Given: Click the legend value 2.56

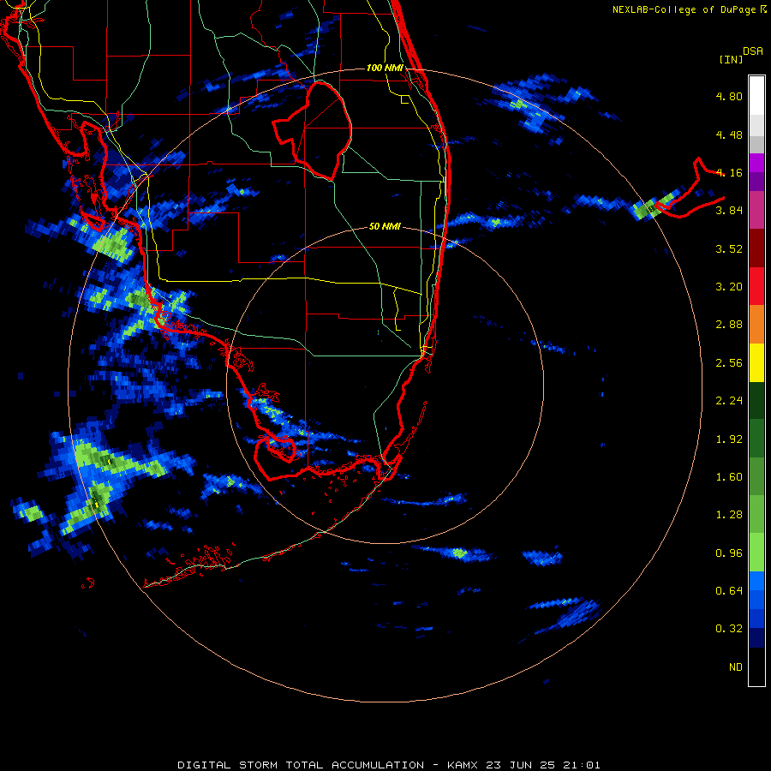Looking at the screenshot, I should (x=729, y=363).
